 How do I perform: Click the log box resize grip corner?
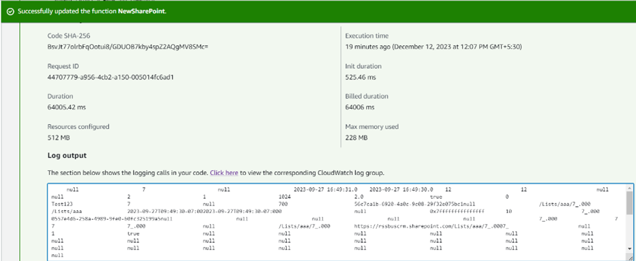point(630,256)
